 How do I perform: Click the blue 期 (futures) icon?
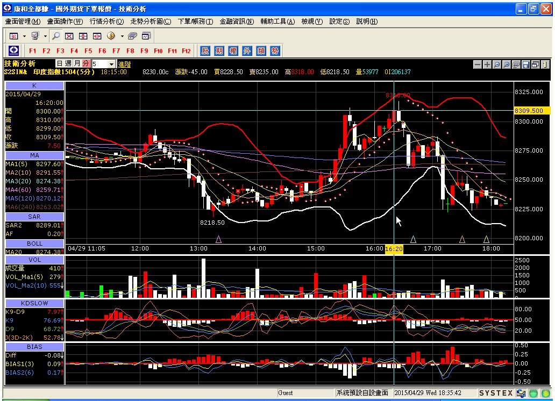[x=219, y=51]
